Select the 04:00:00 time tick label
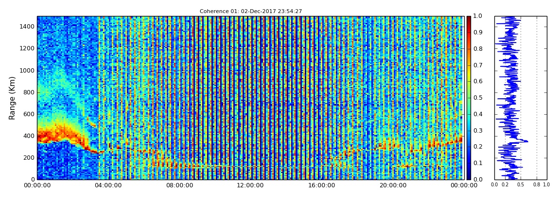The image size is (559, 197). click(x=108, y=185)
